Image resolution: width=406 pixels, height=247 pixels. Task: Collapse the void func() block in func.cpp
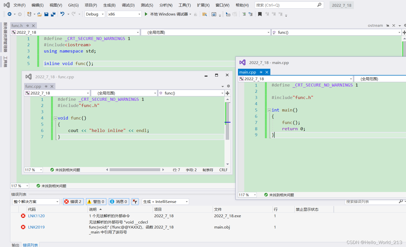tap(55, 118)
